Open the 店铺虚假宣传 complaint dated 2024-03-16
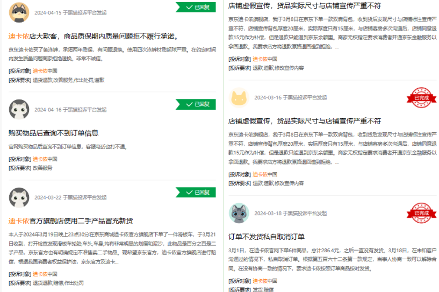The image size is (439, 292). click(304, 121)
